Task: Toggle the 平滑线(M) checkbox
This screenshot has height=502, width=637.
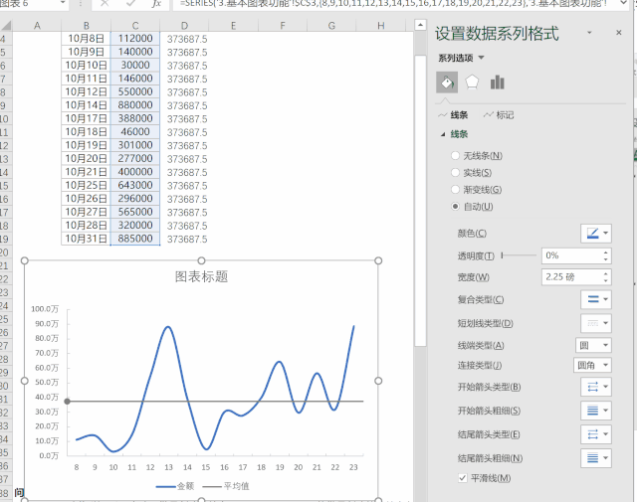Action: coord(462,478)
